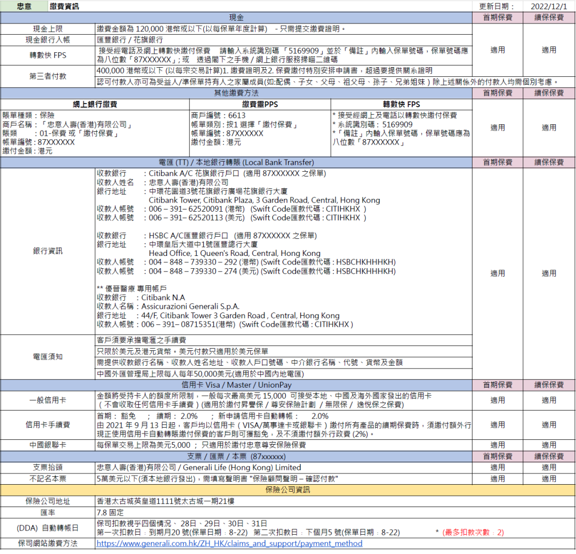Viewport: 576px width, 554px height.
Task: Select the 信用卡 Visa / Master / UnionPay header
Action: 236,384
